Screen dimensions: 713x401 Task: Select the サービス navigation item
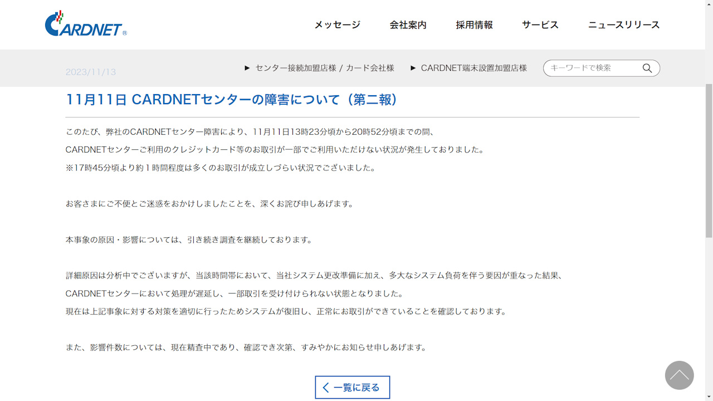pos(539,25)
